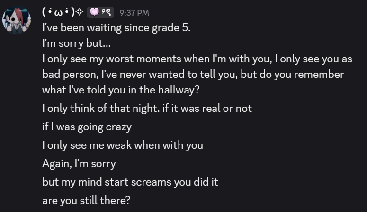The height and width of the screenshot is (212, 367).
Task: Click the "my mind start screams" message
Action: [130, 182]
